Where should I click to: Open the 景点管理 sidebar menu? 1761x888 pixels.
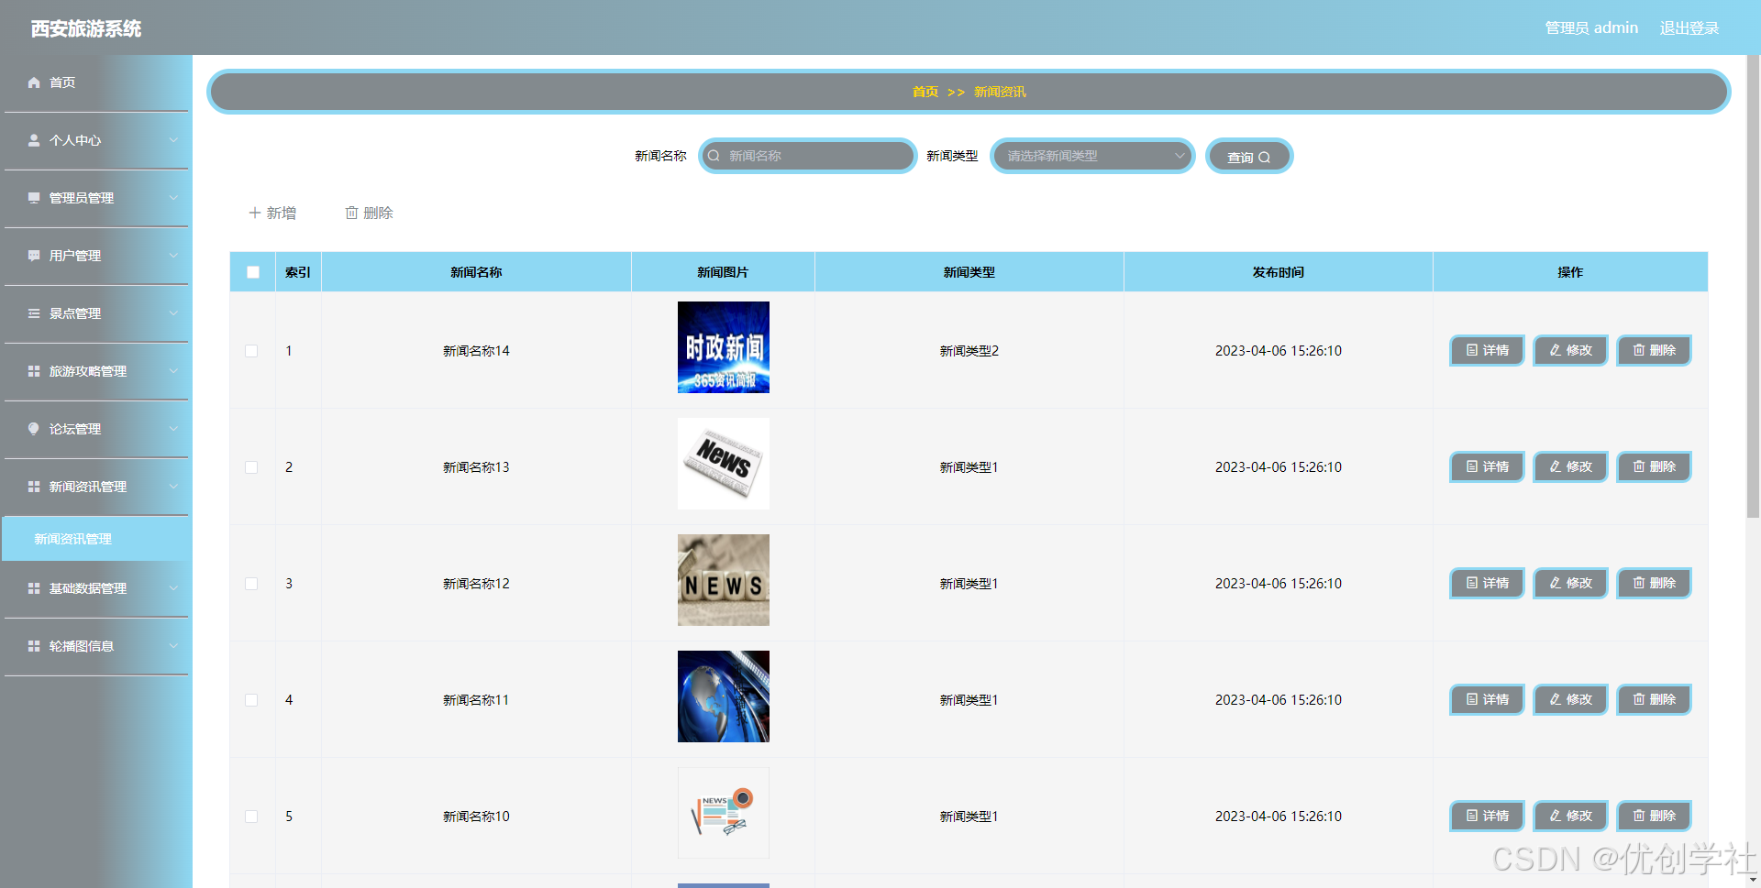point(96,313)
